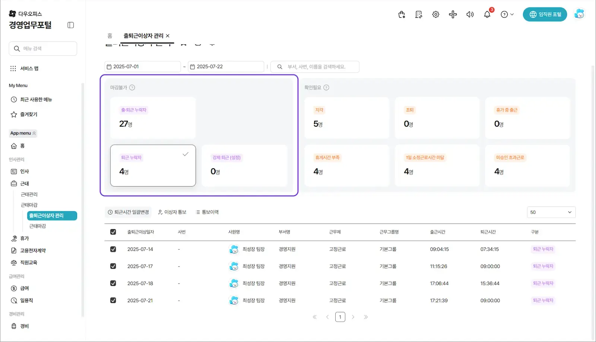
Task: Click the 퇴근시간 일괄변경 button
Action: coord(129,212)
